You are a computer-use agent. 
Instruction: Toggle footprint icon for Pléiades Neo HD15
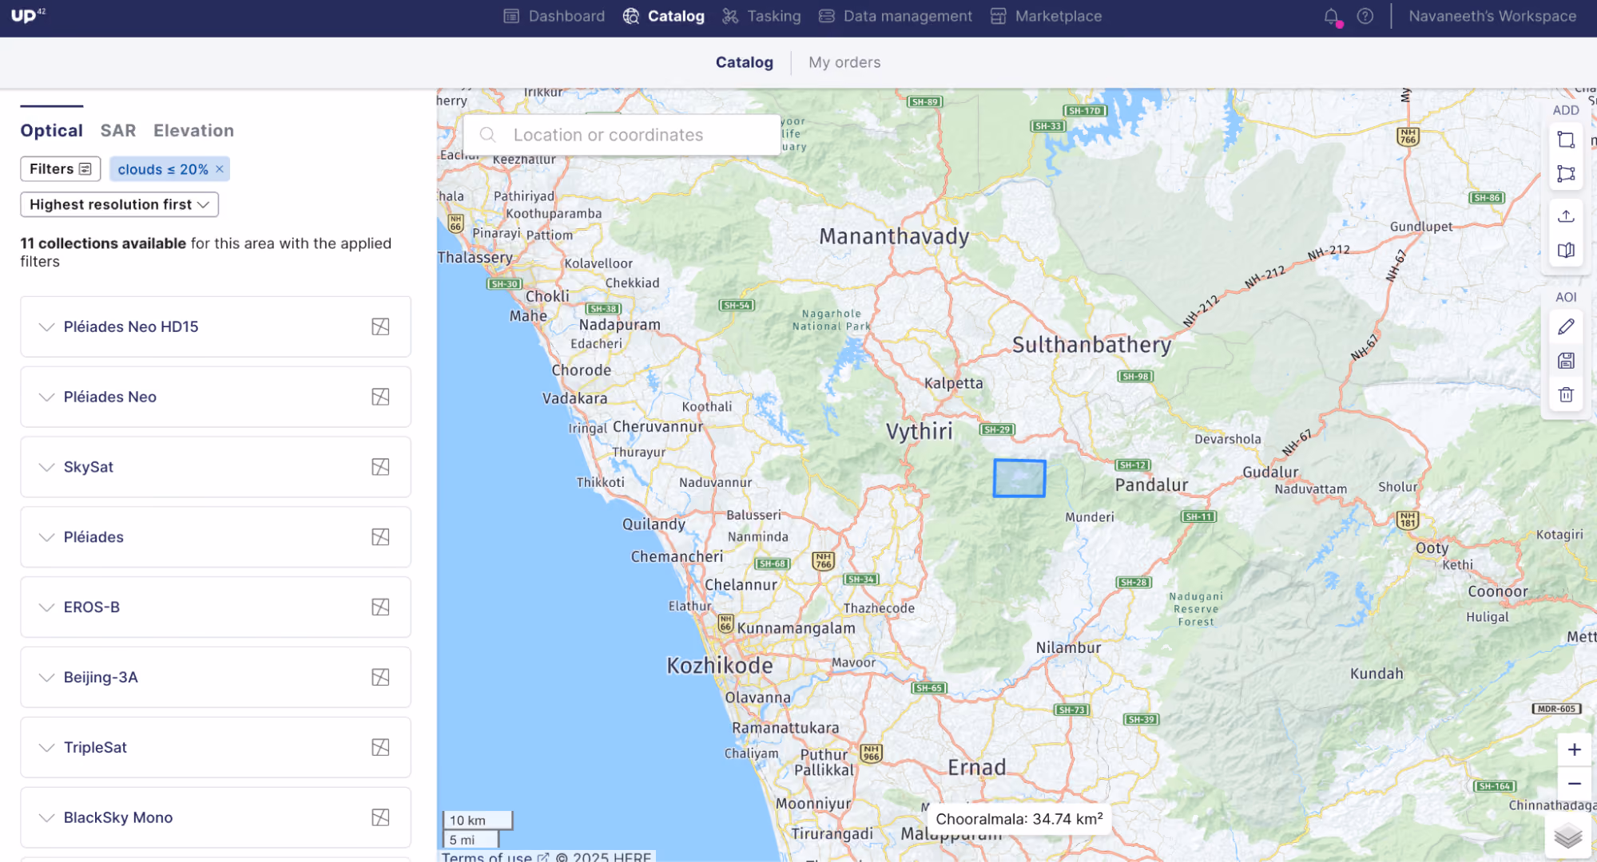pyautogui.click(x=380, y=326)
